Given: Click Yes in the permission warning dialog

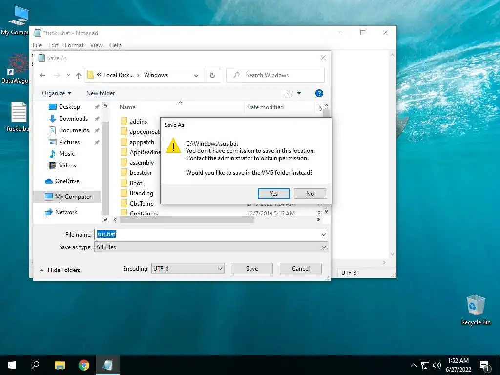Looking at the screenshot, I should [273, 193].
